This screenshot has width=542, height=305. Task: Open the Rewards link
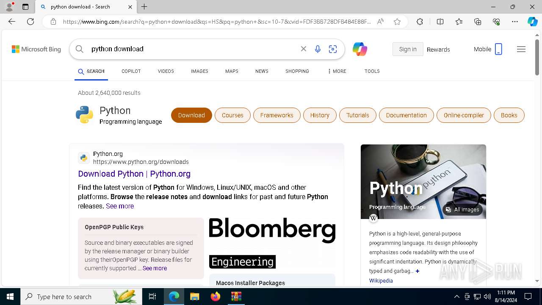point(438,50)
